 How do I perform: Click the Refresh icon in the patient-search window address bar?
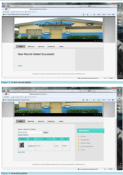pyautogui.click(x=84, y=91)
